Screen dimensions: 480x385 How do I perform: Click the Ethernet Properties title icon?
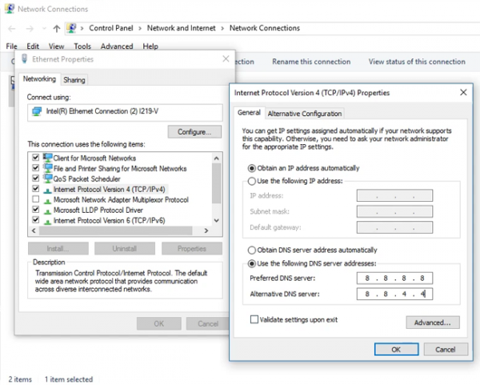click(25, 58)
